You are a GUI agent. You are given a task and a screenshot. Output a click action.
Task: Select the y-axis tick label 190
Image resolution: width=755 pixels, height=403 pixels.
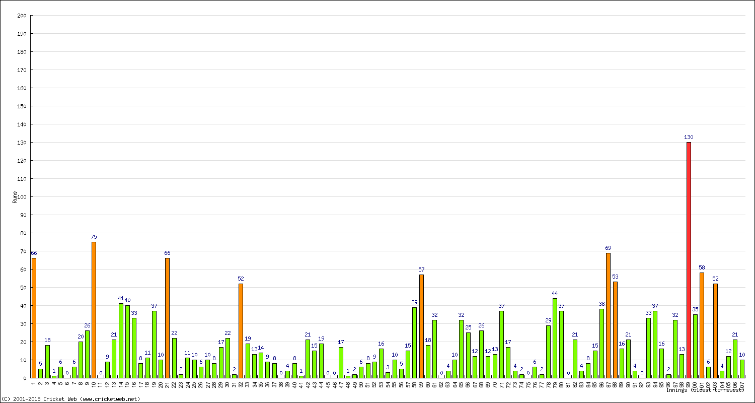click(x=22, y=34)
